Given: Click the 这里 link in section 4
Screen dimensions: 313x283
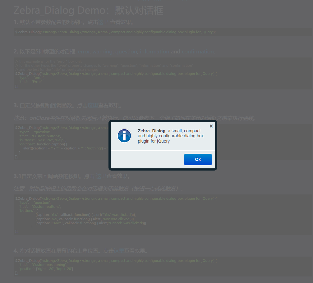Looking at the screenshot, I should (119, 251).
